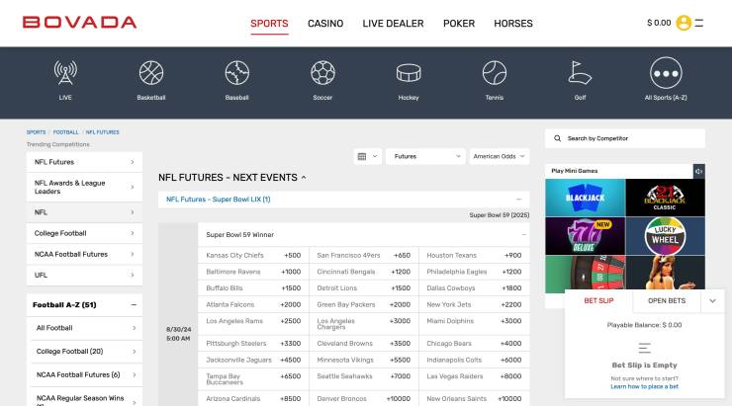Bet Minnesota Vikings at +5500
This screenshot has width=732, height=406.
point(364,360)
